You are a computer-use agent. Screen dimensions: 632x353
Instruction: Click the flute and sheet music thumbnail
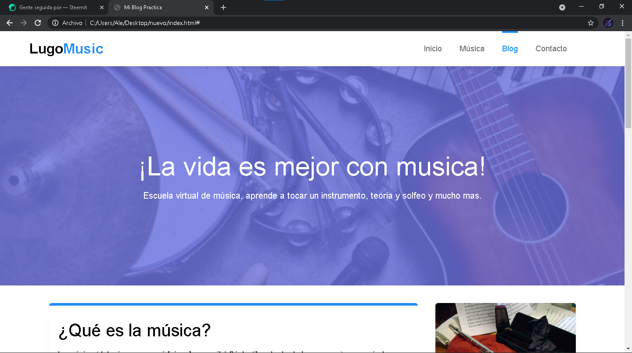click(505, 328)
